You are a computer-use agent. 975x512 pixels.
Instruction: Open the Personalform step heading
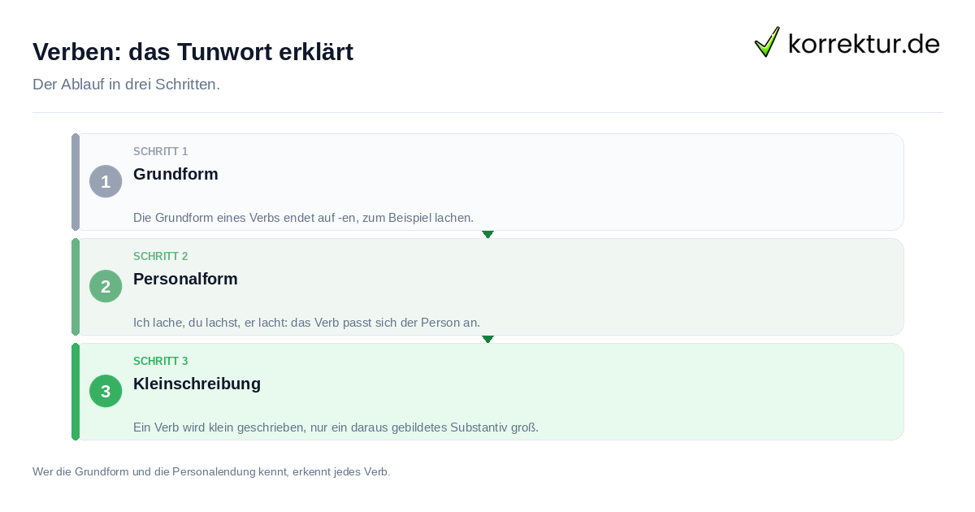(185, 279)
